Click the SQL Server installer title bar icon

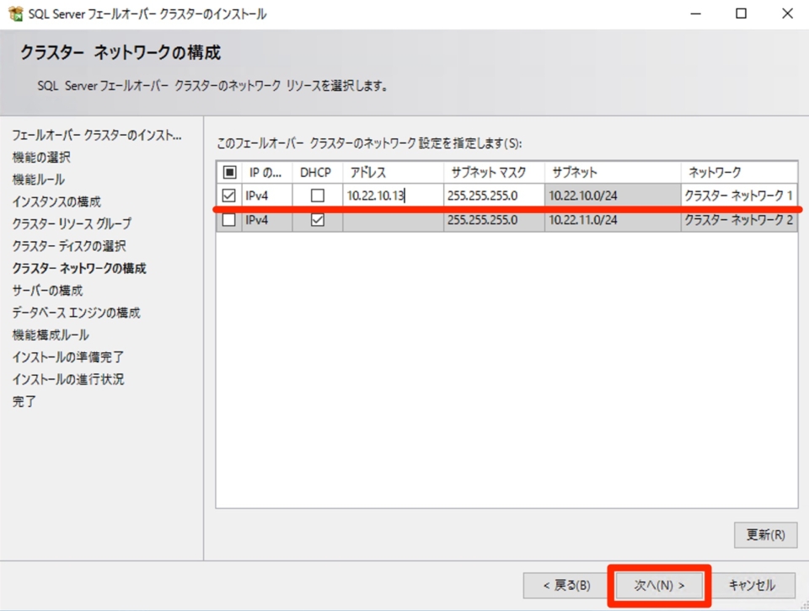(15, 14)
